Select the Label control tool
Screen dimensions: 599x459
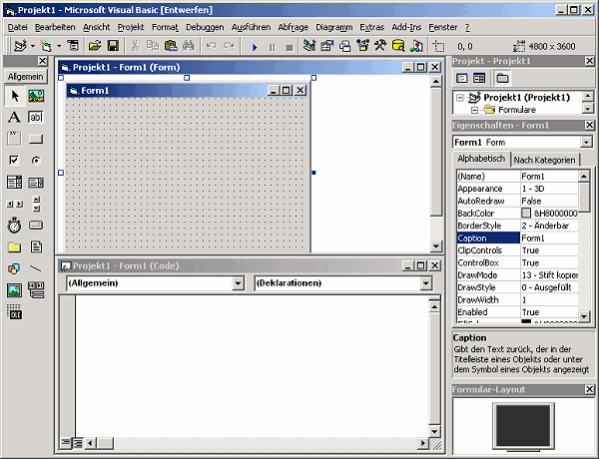15,117
